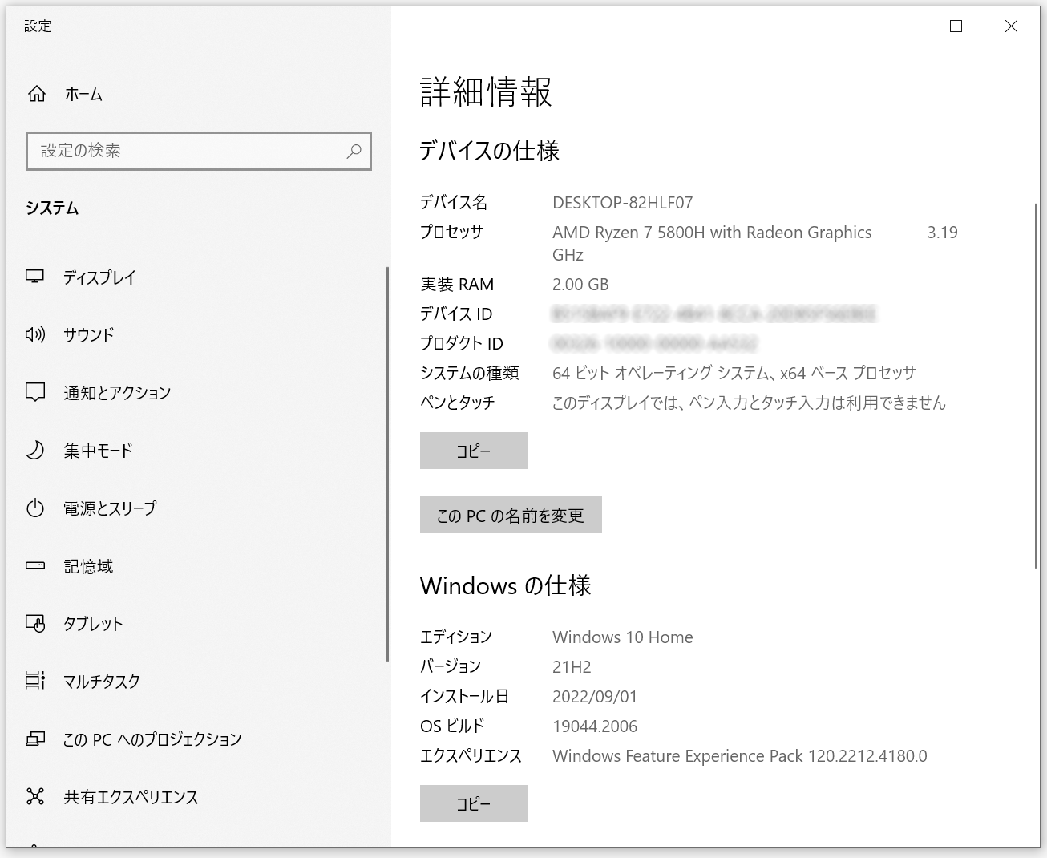Click the 記憶域 storage drive icon
This screenshot has height=858, width=1047.
click(35, 565)
